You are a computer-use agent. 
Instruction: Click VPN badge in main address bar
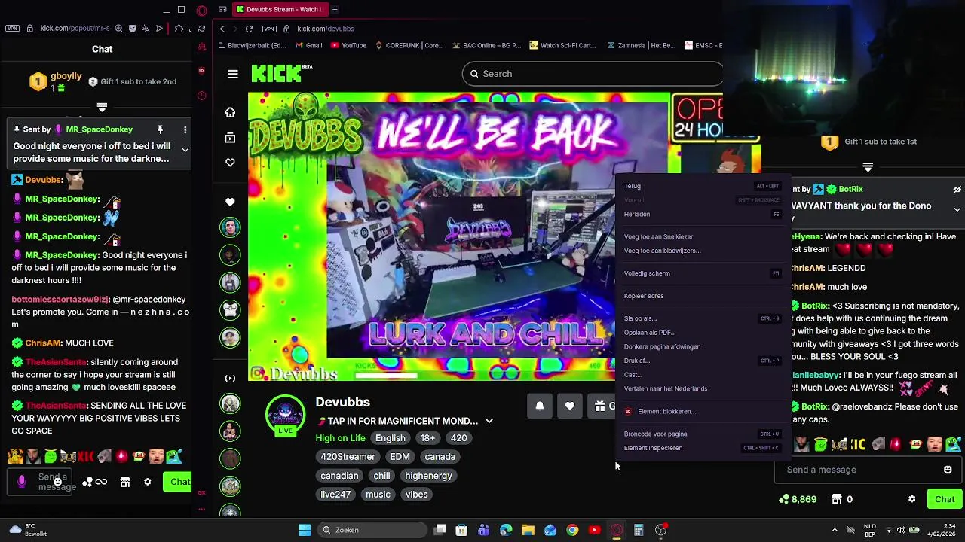pos(269,29)
